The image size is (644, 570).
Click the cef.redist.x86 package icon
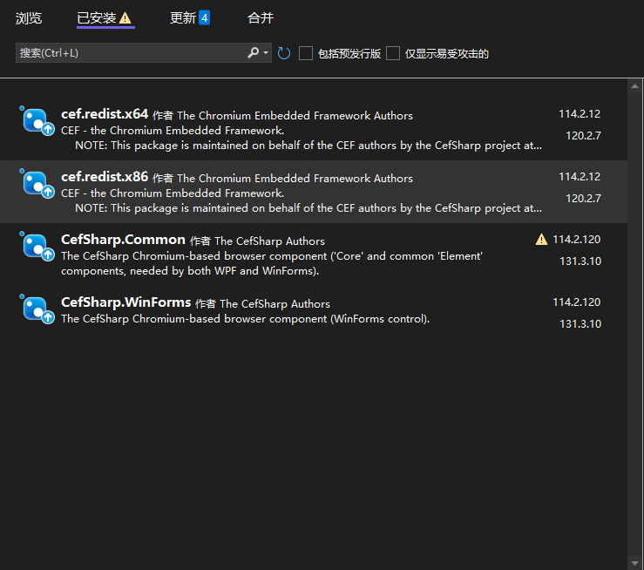pos(37,184)
